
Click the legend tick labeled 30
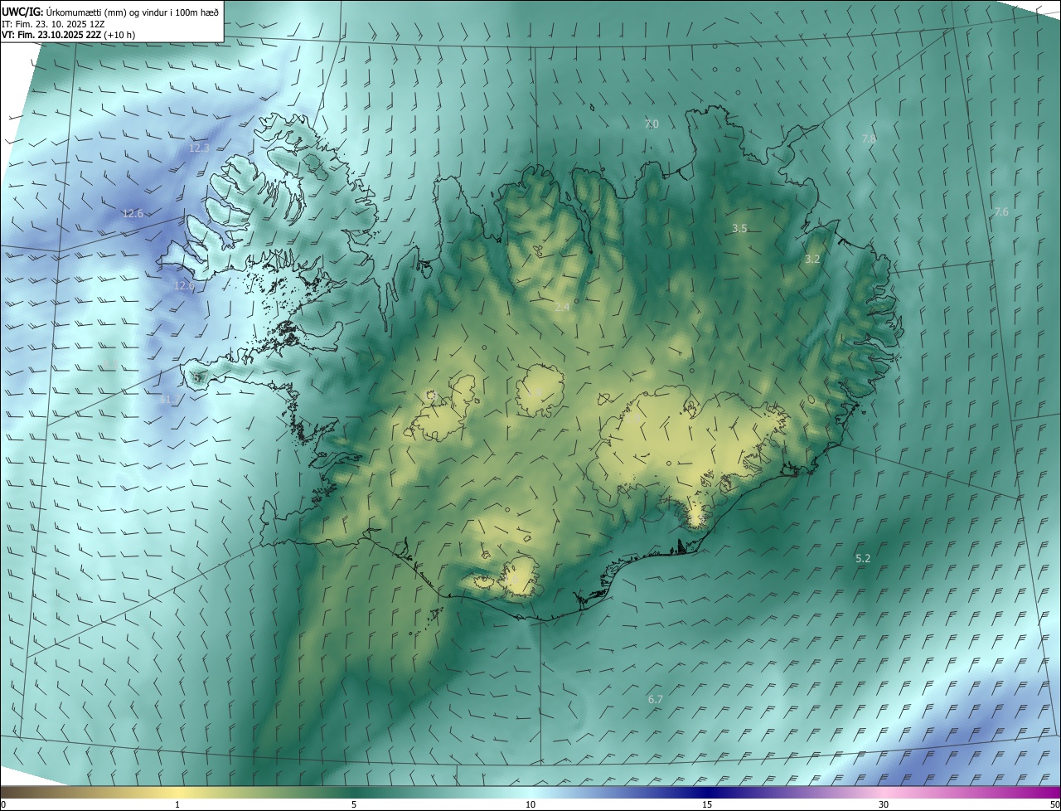(x=884, y=804)
